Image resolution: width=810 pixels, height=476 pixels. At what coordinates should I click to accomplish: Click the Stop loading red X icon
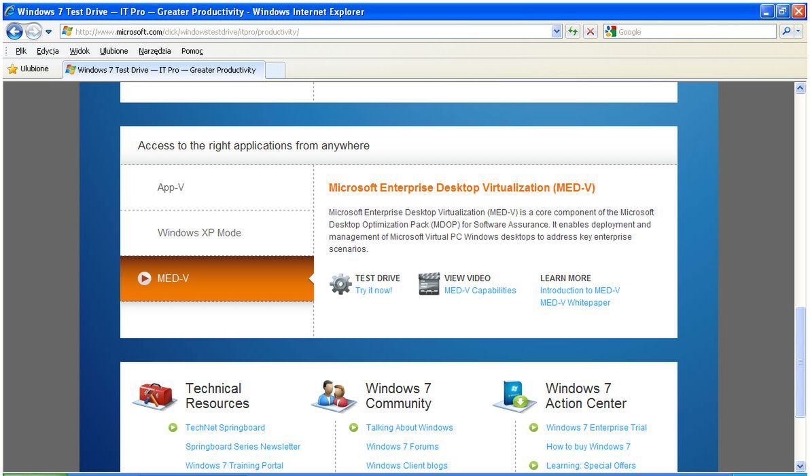[590, 31]
